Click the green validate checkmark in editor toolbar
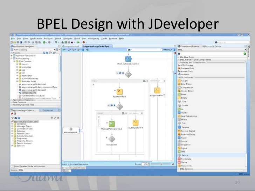255x191 pixels. [x=64, y=50]
